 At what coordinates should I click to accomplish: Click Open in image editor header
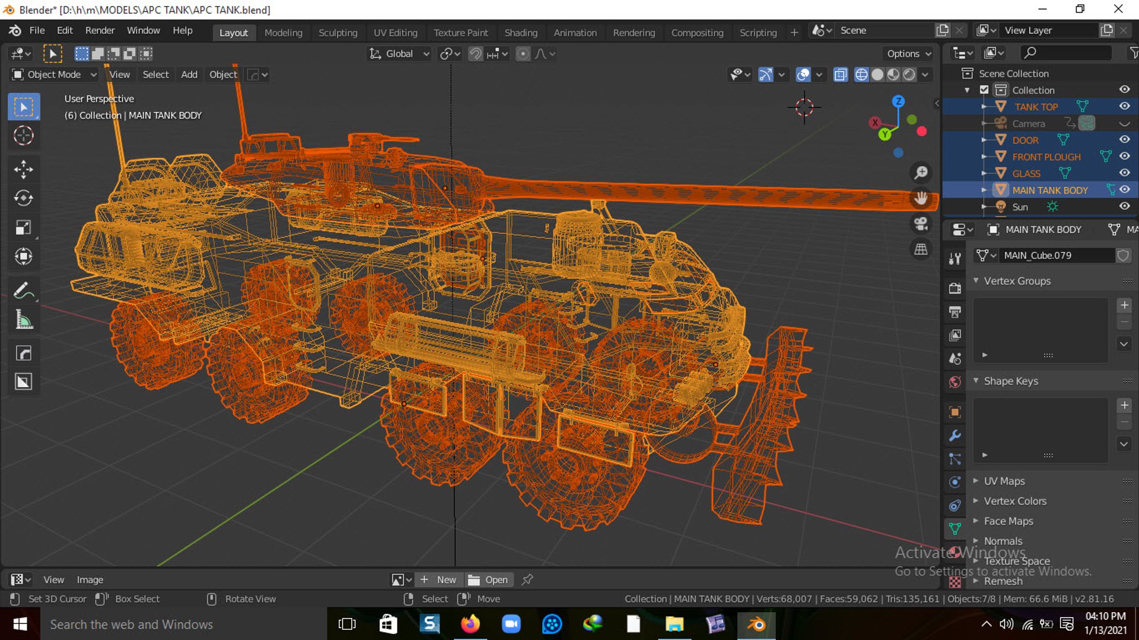tap(488, 579)
